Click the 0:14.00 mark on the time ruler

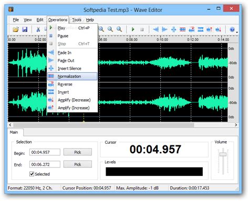pyautogui.click(x=223, y=40)
